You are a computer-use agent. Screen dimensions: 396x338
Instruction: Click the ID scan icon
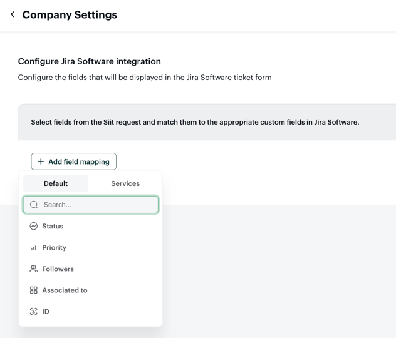[x=34, y=312]
